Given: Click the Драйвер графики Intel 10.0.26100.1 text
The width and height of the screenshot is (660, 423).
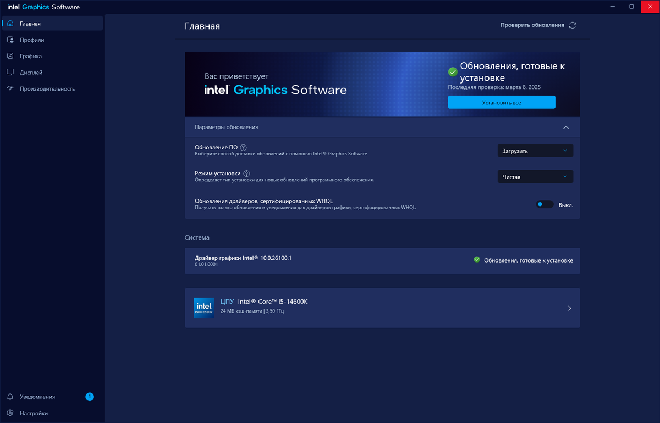Looking at the screenshot, I should click(243, 257).
